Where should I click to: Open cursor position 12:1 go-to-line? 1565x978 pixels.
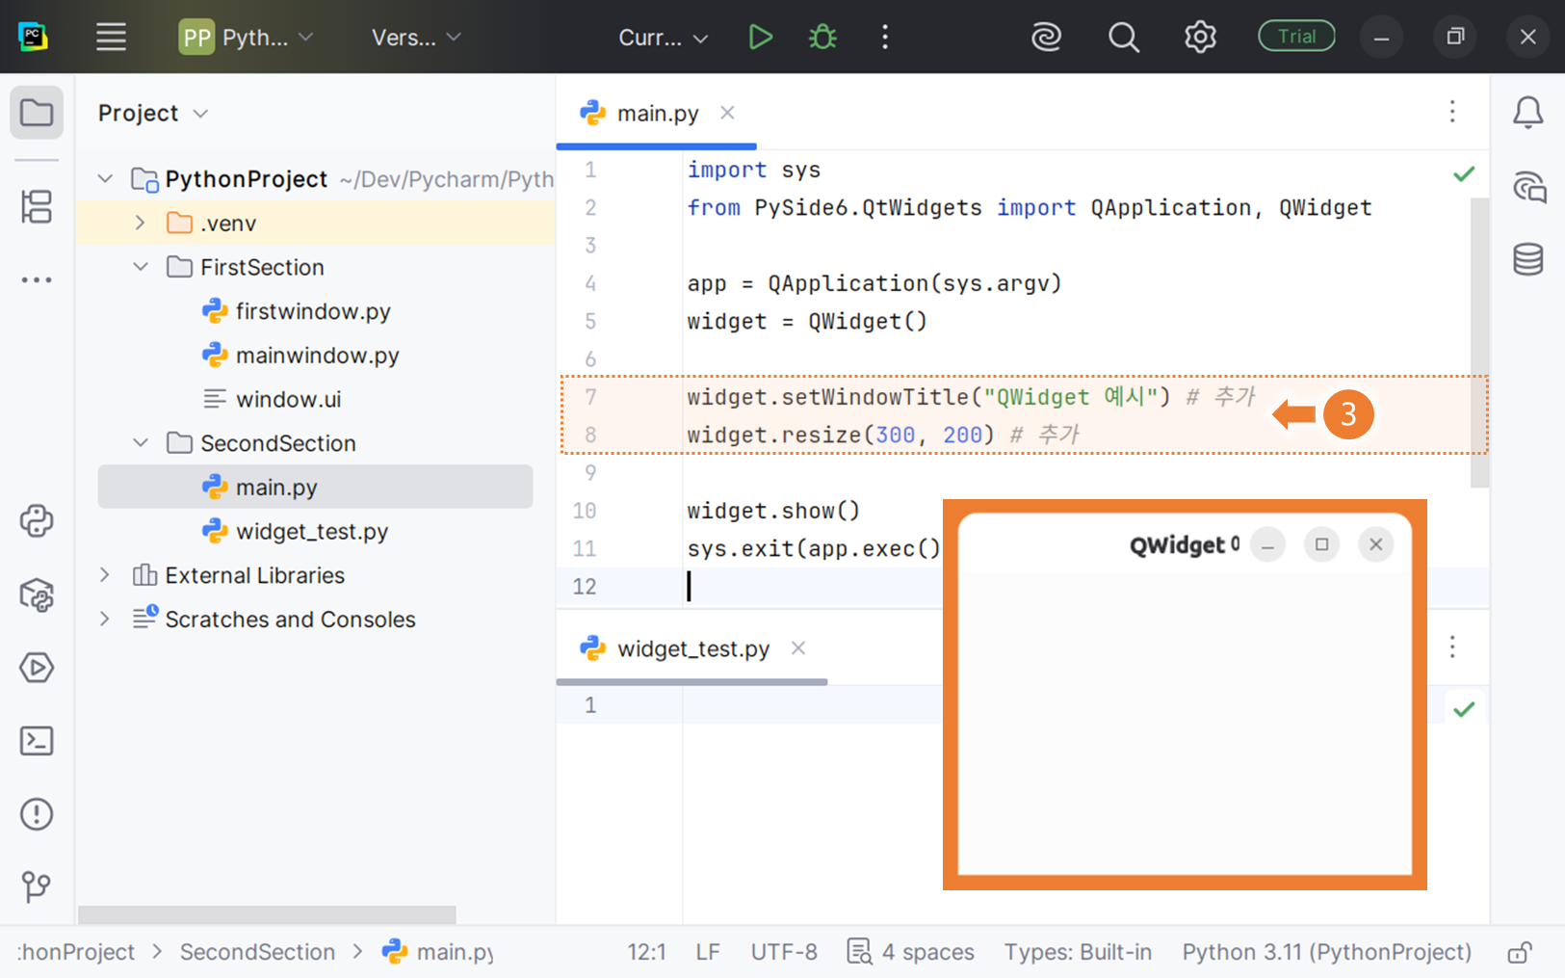tap(646, 952)
